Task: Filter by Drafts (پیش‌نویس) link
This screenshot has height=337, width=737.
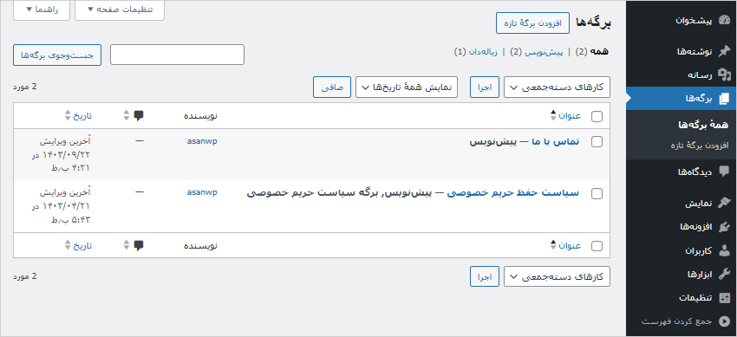Action: click(x=544, y=51)
